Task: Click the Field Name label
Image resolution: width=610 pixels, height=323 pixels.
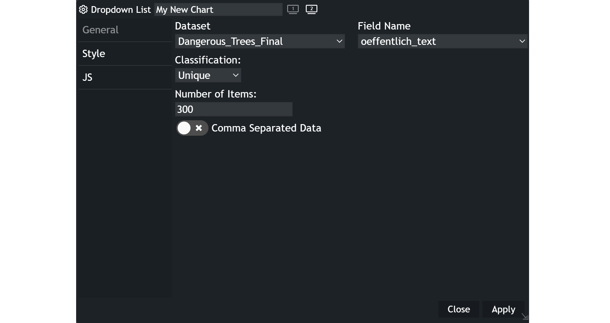Action: pyautogui.click(x=384, y=26)
